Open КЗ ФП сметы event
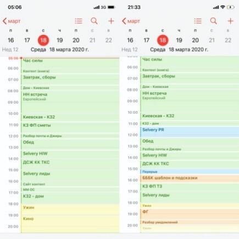Screen dimensions: 239x239 coord(70,127)
